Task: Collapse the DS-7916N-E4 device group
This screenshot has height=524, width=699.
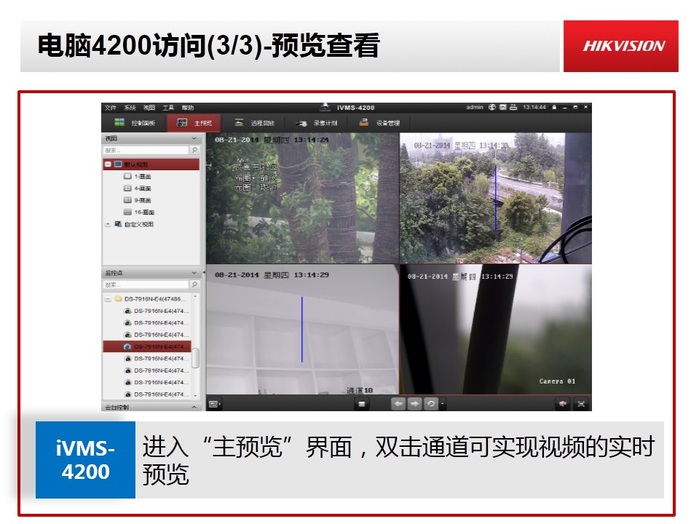Action: (108, 299)
